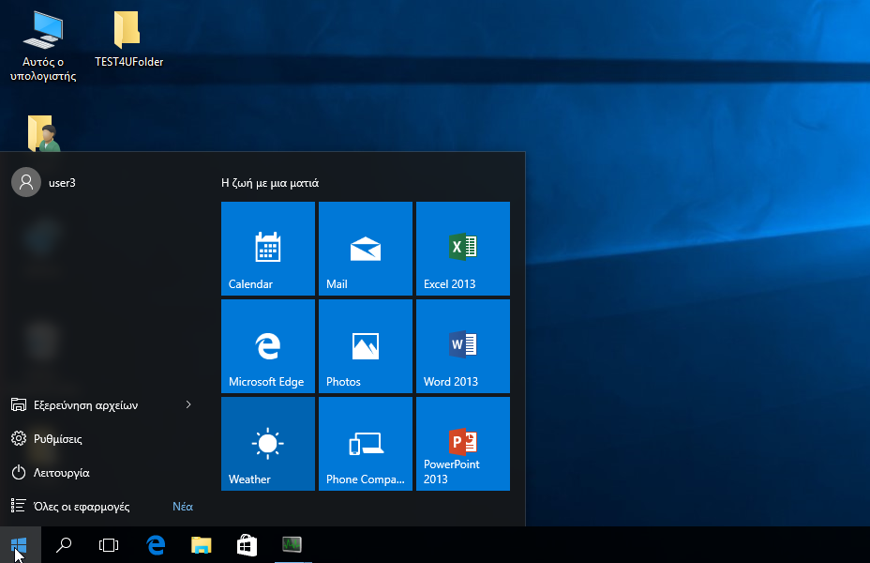Click the user3 account name
This screenshot has width=870, height=563.
(x=62, y=183)
